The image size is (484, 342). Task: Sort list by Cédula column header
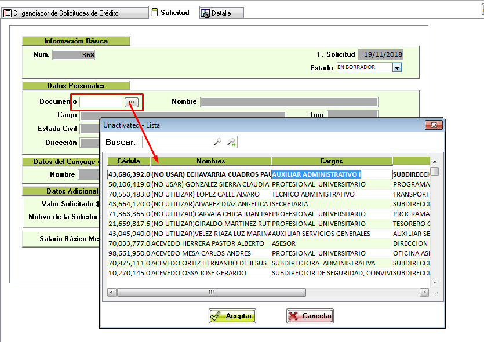pyautogui.click(x=128, y=161)
